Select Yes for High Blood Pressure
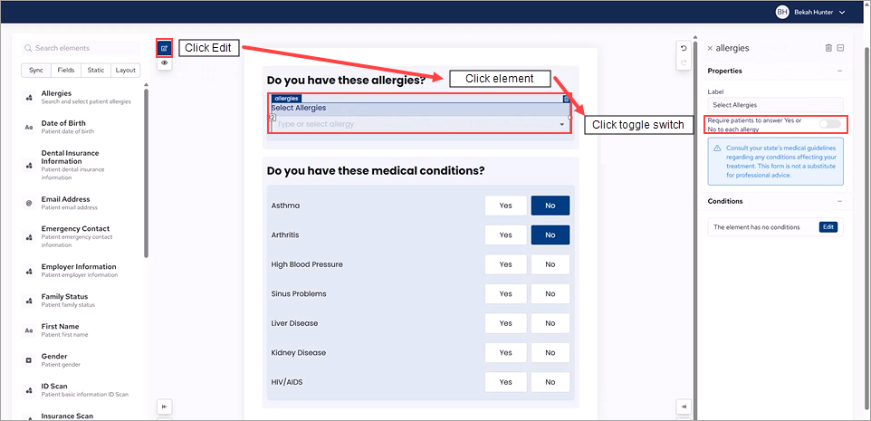The width and height of the screenshot is (871, 421). (x=505, y=264)
